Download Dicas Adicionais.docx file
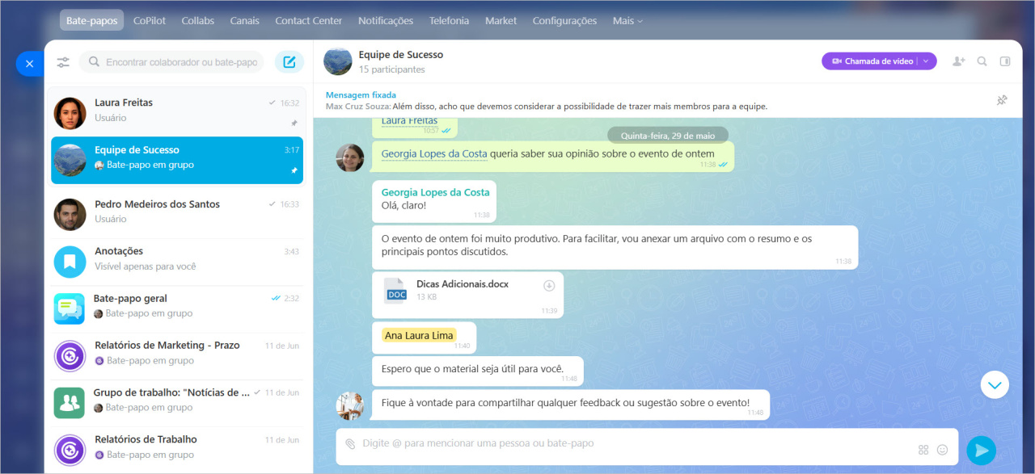1035x474 pixels. pos(548,285)
